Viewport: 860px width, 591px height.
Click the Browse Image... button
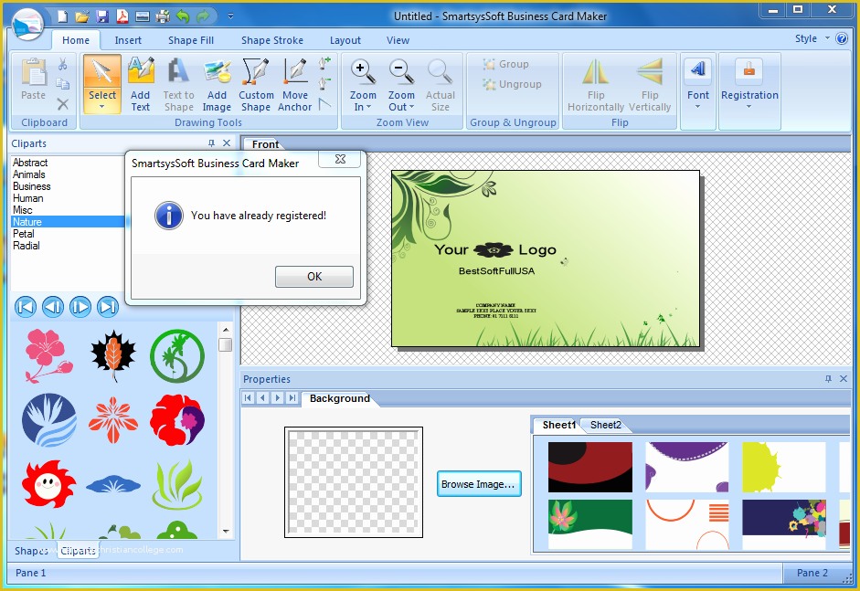479,484
